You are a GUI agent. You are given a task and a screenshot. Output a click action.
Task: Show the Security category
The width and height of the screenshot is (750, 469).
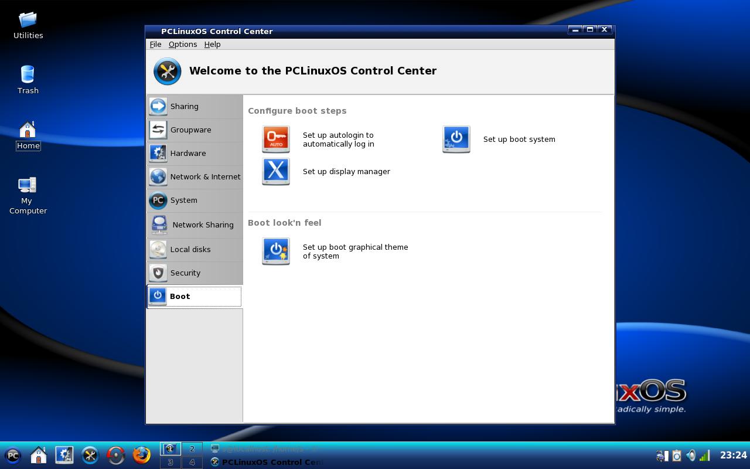coord(194,273)
